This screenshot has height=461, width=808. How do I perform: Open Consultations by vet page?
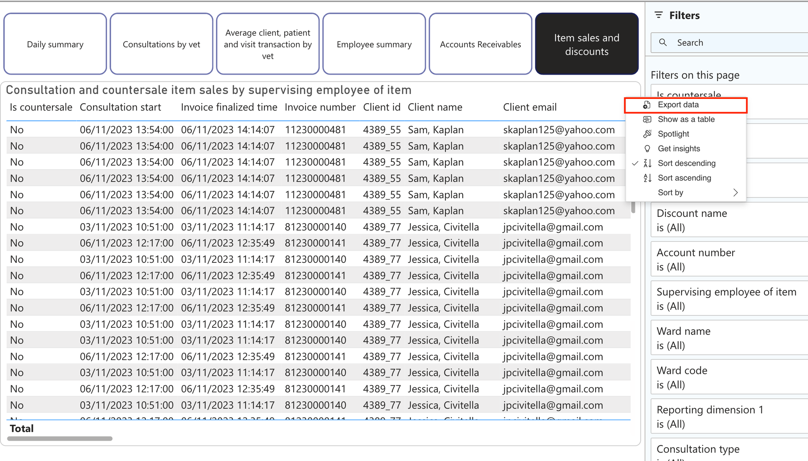pos(162,44)
